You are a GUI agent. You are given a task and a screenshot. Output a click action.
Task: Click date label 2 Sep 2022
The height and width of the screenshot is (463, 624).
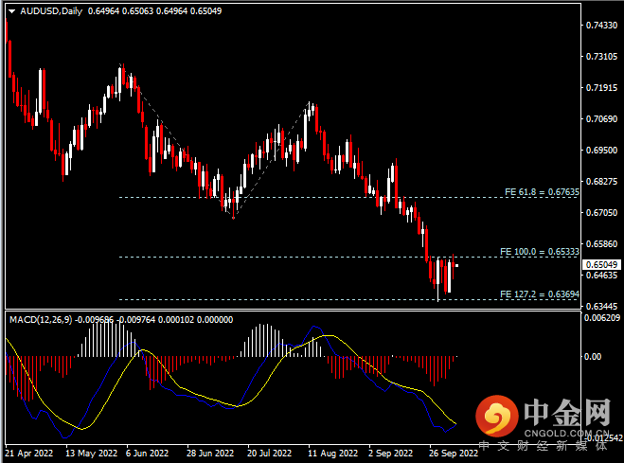pyautogui.click(x=390, y=454)
